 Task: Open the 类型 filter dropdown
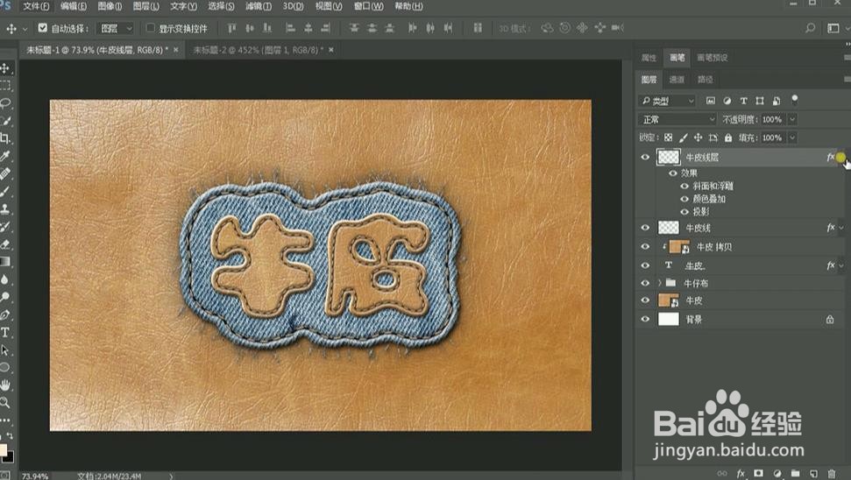pyautogui.click(x=668, y=101)
